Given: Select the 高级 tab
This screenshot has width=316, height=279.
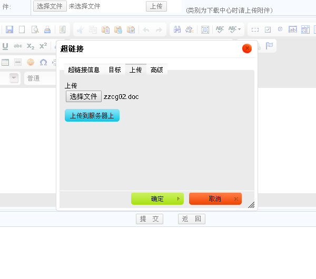Looking at the screenshot, I should (157, 69).
